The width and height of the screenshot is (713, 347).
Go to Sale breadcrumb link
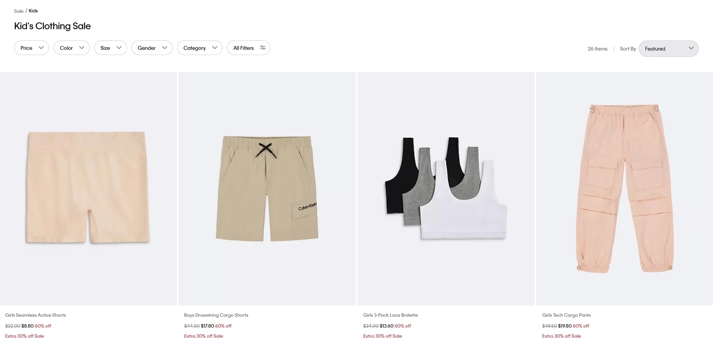[19, 11]
